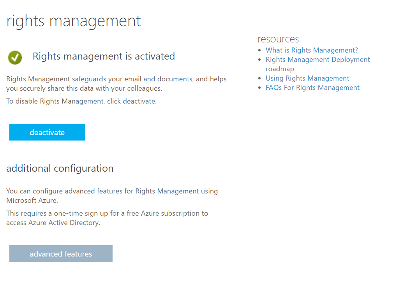Follow the Rights Management Deployment roadmap link

click(317, 60)
